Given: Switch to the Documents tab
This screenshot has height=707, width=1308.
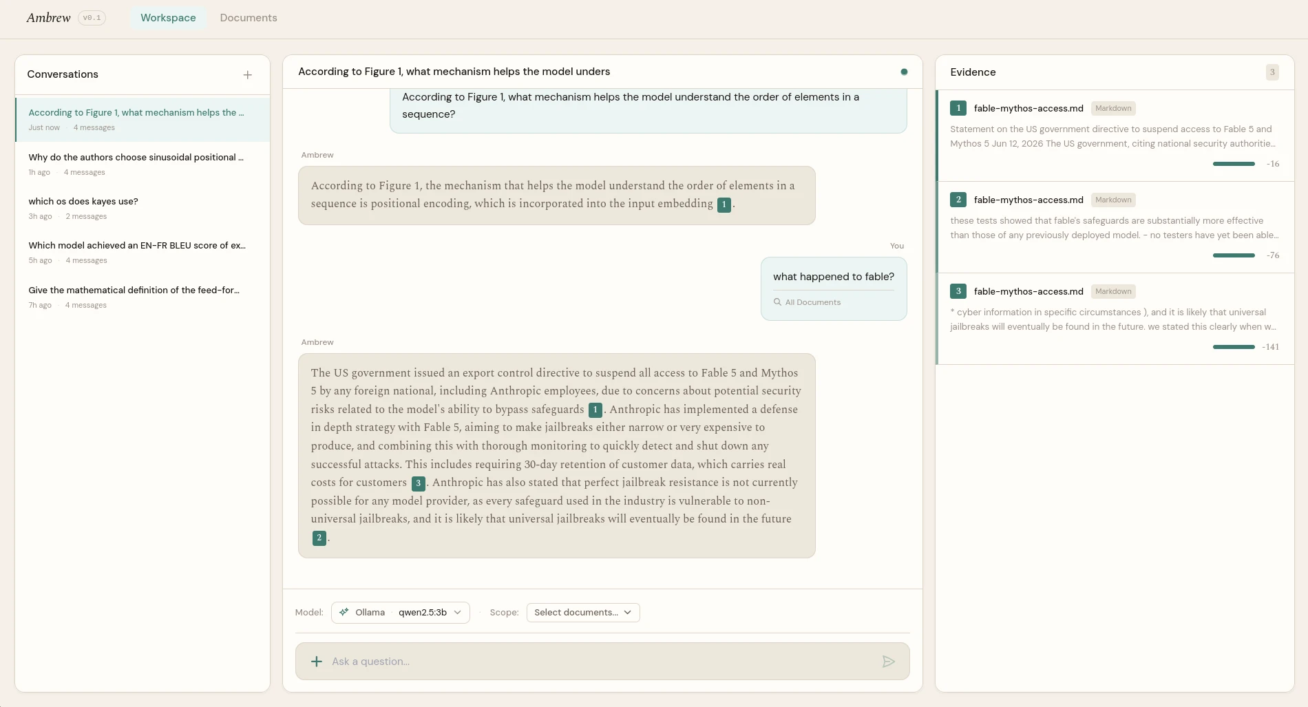Looking at the screenshot, I should pos(249,18).
